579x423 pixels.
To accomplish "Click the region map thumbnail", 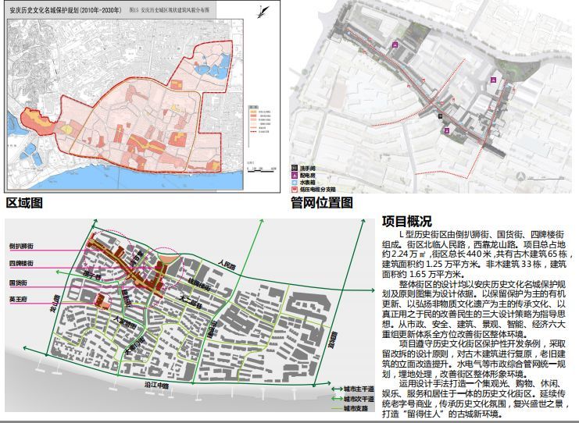I will (142, 97).
